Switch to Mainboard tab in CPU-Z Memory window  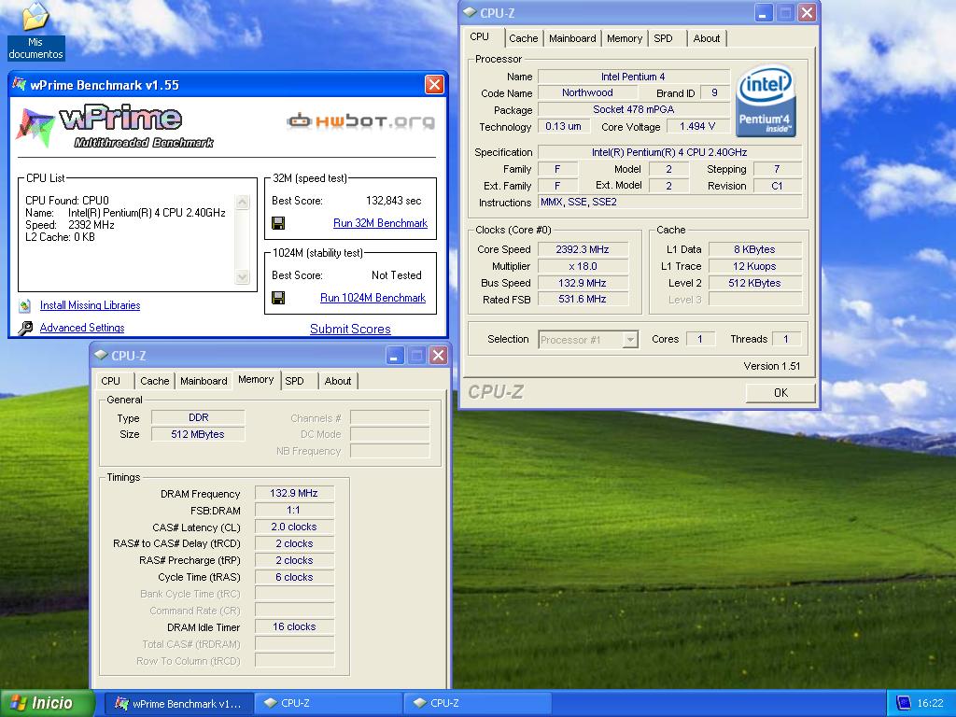tap(204, 381)
